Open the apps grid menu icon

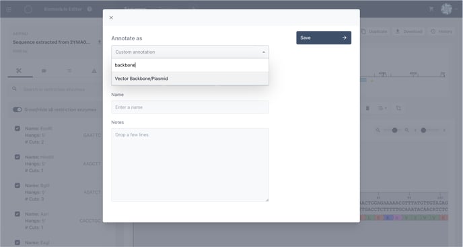click(x=9, y=9)
